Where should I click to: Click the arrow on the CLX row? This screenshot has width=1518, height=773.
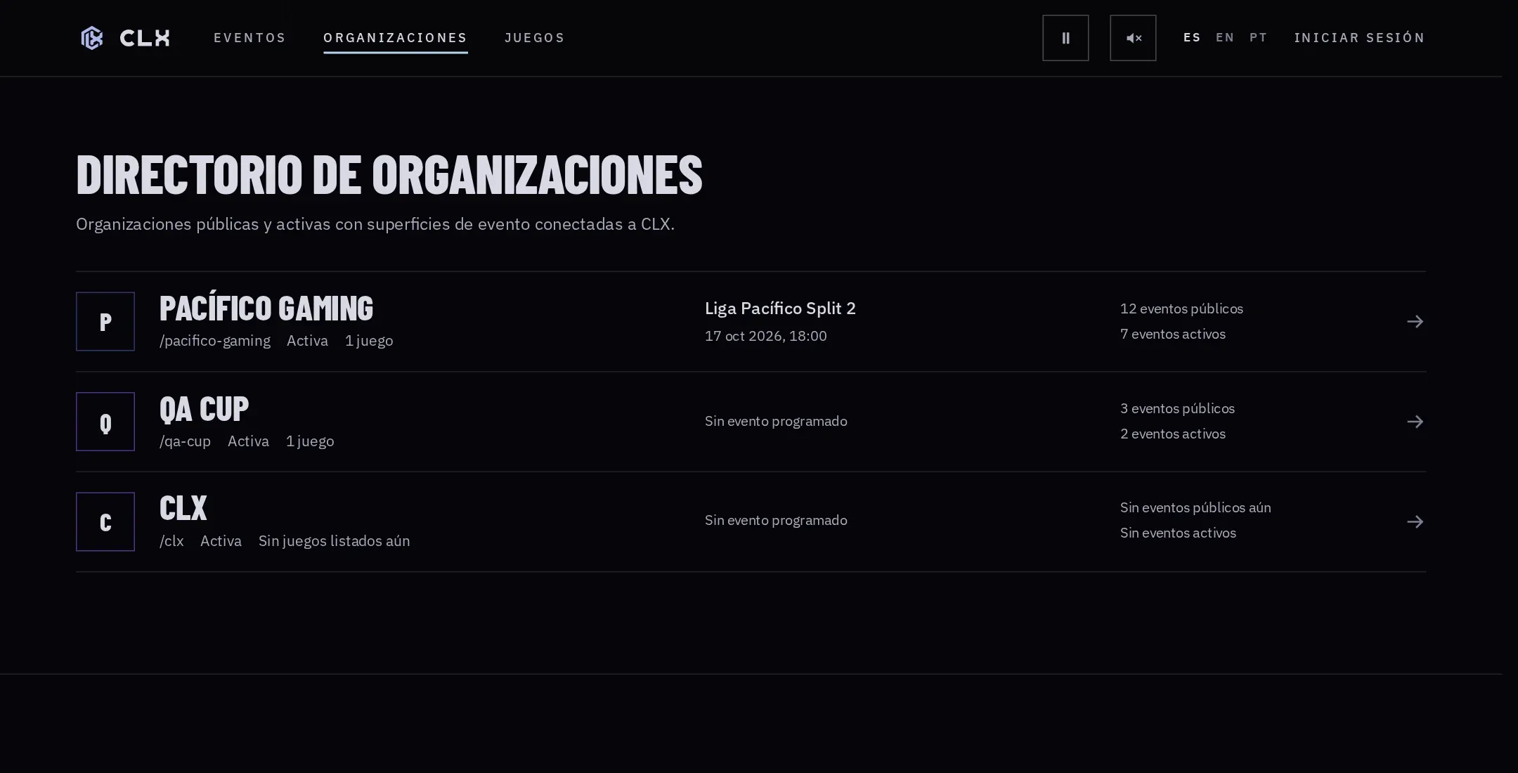click(x=1415, y=521)
